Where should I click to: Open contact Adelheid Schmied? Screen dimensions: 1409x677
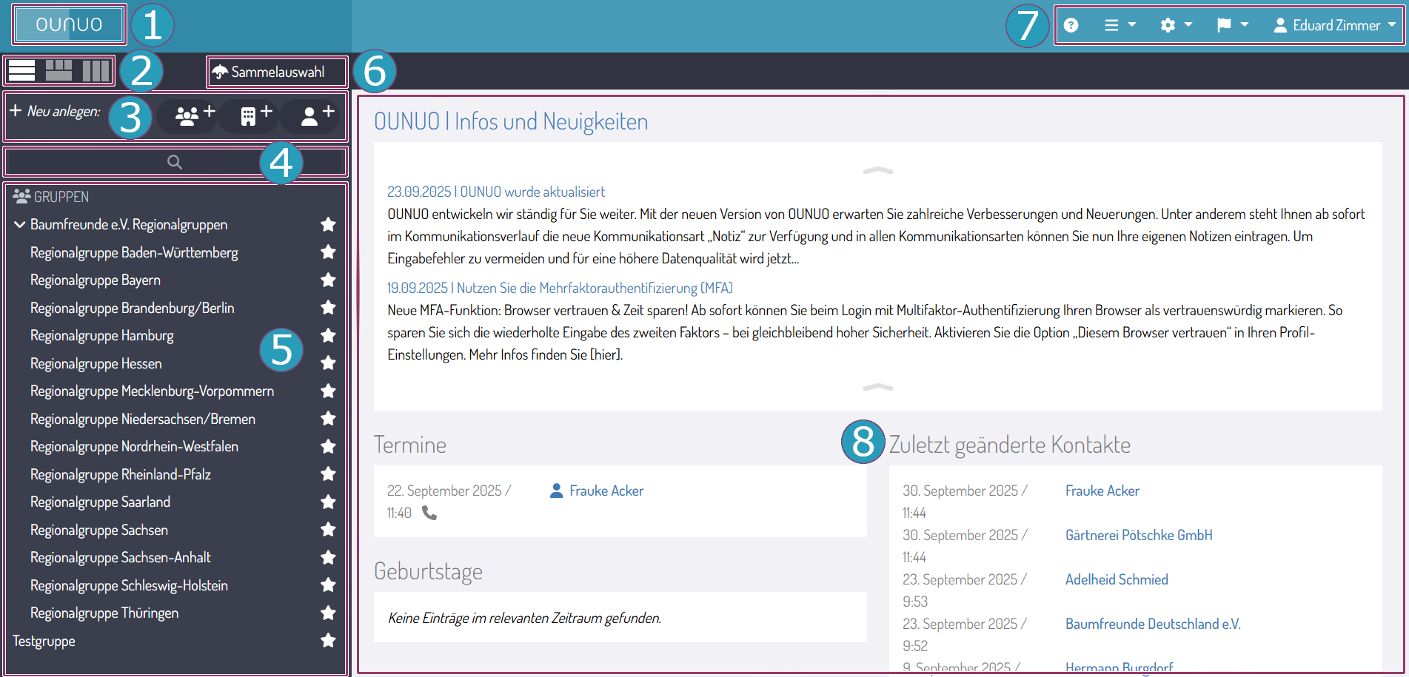pyautogui.click(x=1117, y=579)
